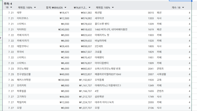197x111 pixels.
Task: Select the ₩574,082 balance cell
Action: click(x=86, y=18)
